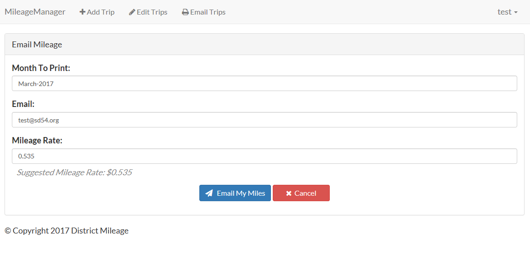Click the printer icon beside Email Trips
The width and height of the screenshot is (530, 264).
tap(185, 12)
